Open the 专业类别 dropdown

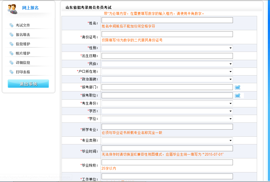(230, 140)
